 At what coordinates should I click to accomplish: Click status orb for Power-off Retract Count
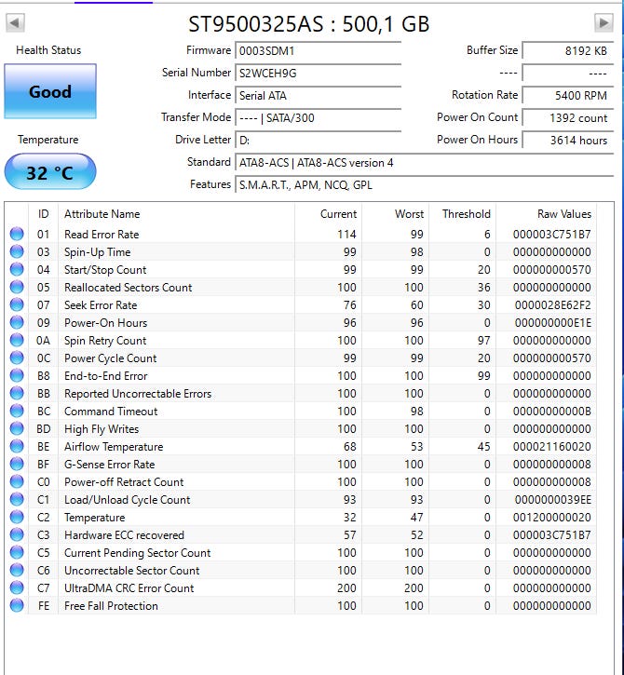click(17, 481)
